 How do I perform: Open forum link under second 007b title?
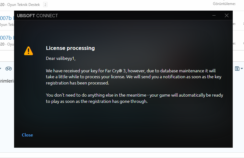pos(9,44)
